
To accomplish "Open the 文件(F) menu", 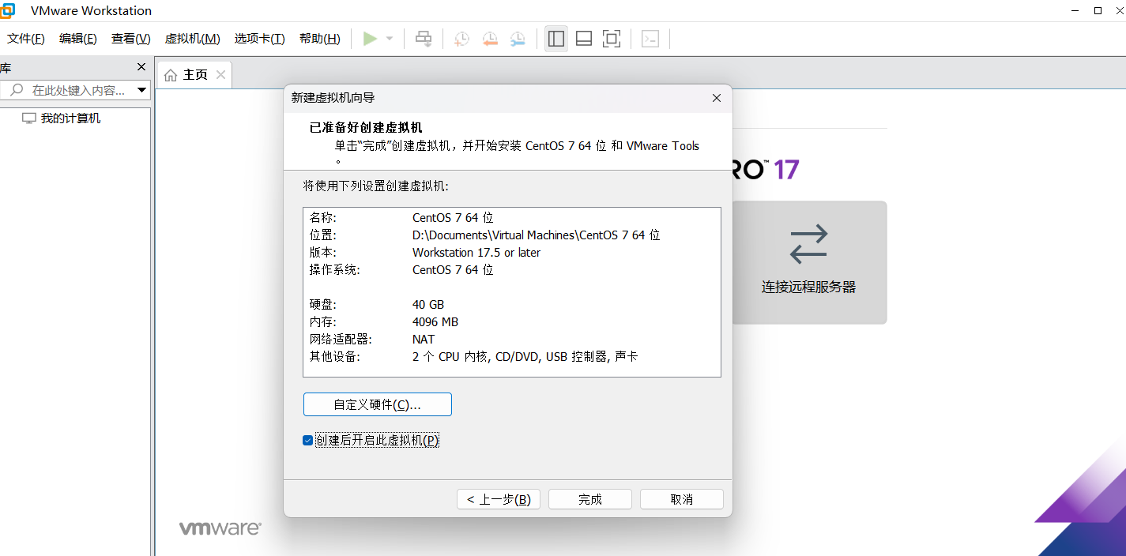I will pyautogui.click(x=26, y=39).
